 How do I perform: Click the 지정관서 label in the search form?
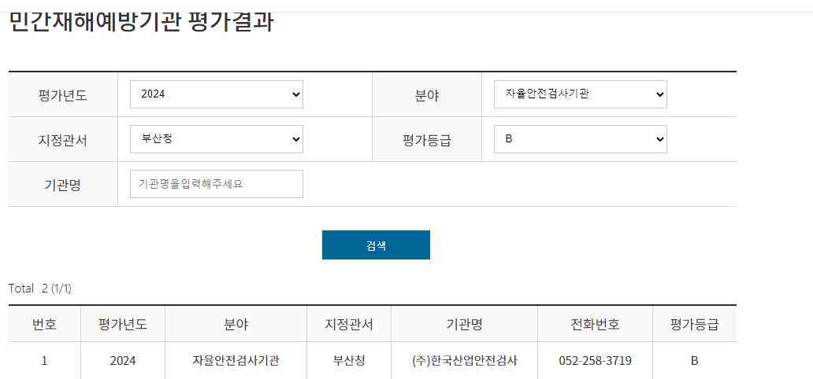coord(62,140)
